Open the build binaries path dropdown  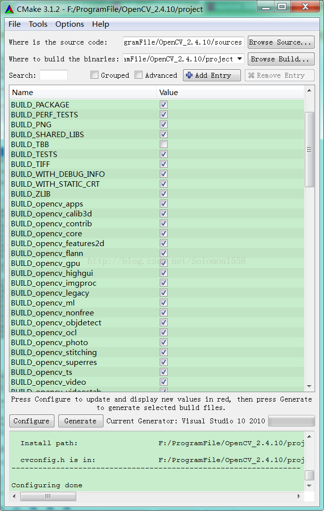point(240,59)
